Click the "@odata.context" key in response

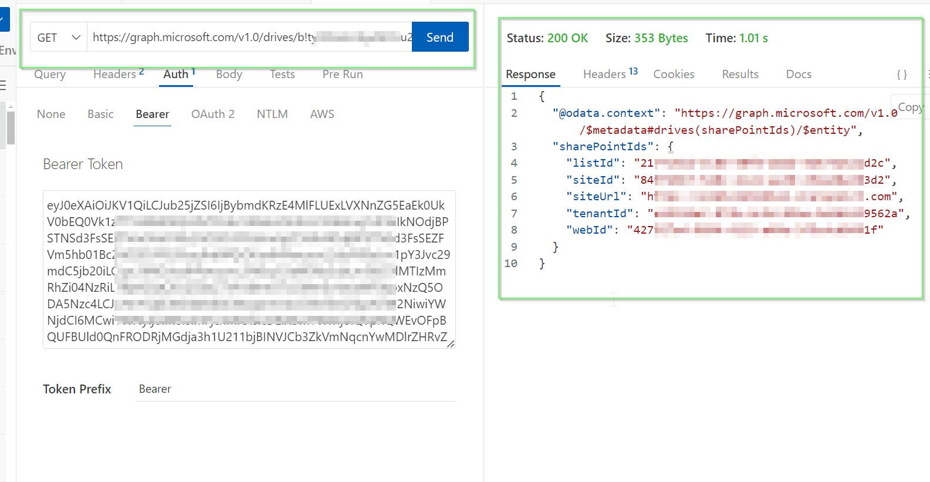(x=606, y=113)
